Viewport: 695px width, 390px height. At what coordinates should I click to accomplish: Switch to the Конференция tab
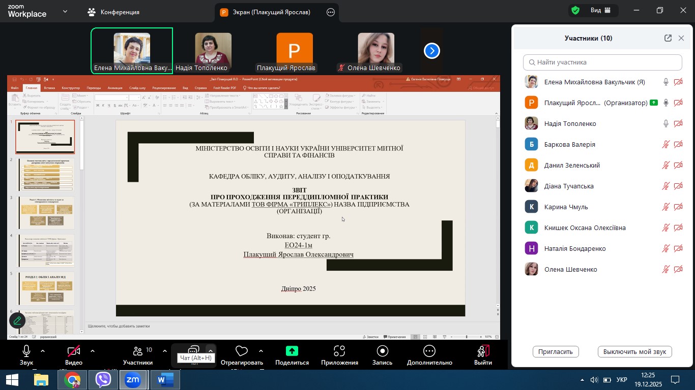pyautogui.click(x=113, y=12)
